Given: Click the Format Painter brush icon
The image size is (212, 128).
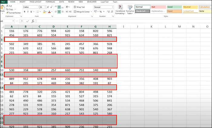Looking at the screenshot, I should point(7,13).
